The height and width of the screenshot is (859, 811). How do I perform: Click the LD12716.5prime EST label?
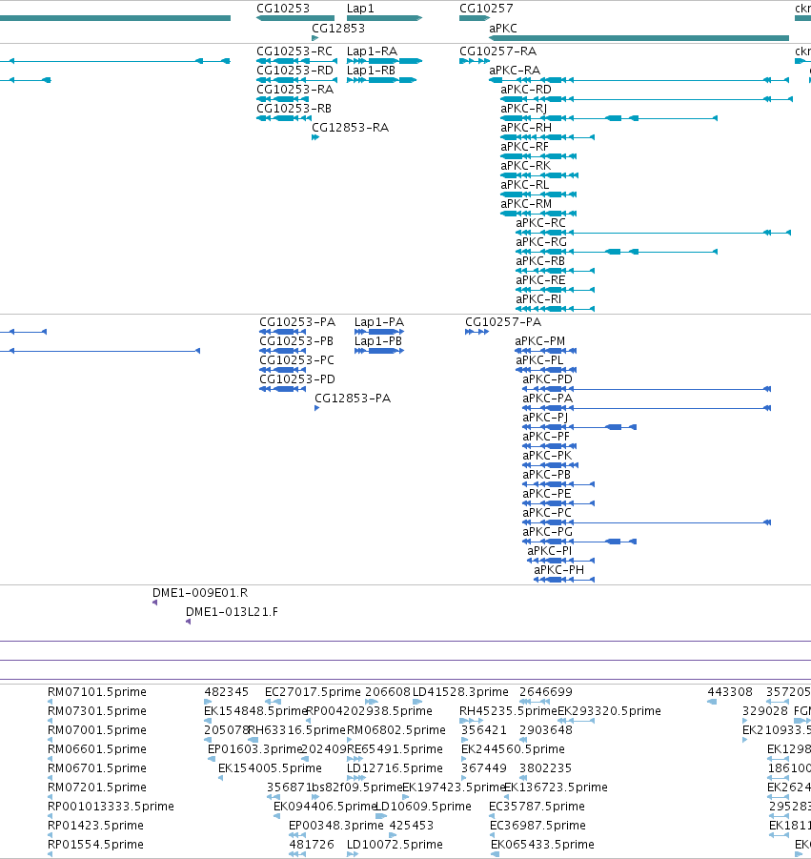point(395,768)
